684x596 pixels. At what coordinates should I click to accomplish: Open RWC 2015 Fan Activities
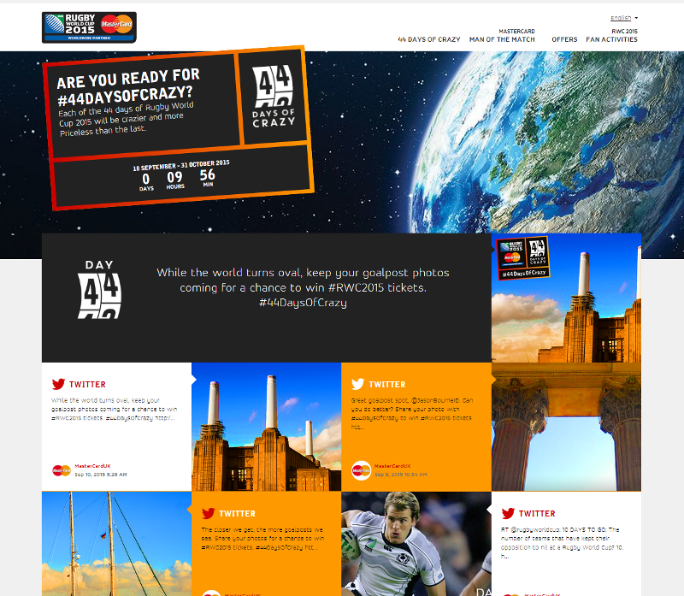(611, 35)
